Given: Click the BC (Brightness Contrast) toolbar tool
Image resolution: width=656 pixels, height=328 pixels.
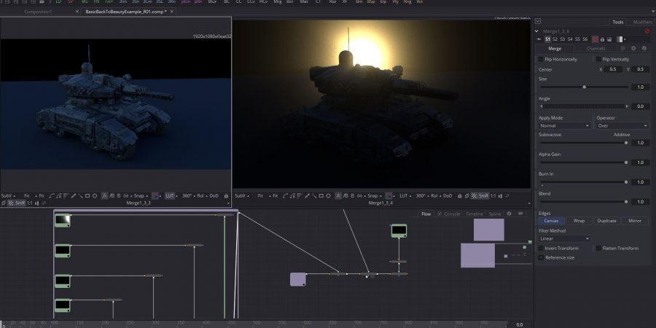Looking at the screenshot, I should [x=227, y=3].
